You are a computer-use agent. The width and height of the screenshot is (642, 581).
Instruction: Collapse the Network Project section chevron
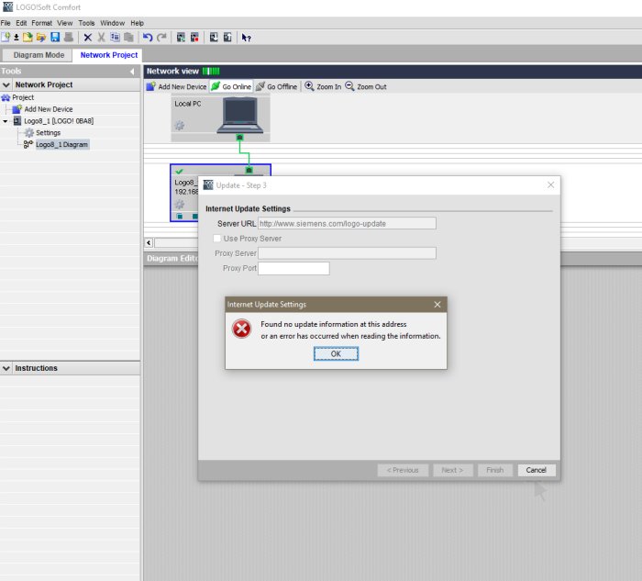pos(6,84)
